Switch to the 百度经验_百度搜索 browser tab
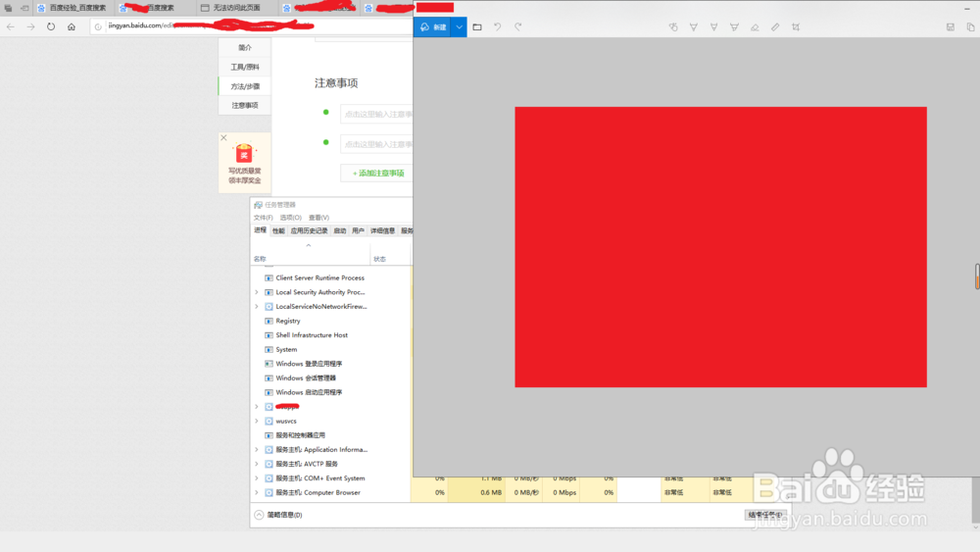This screenshot has width=980, height=552. [73, 8]
